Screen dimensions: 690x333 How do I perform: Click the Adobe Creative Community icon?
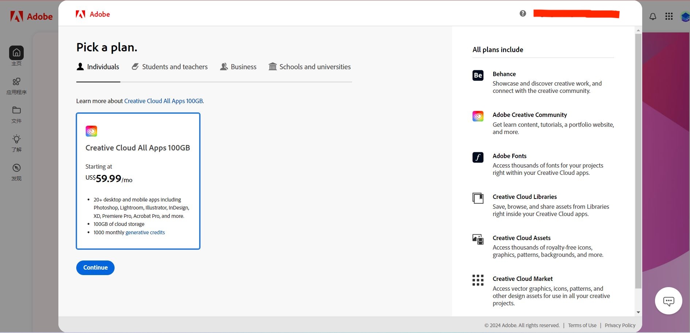[478, 116]
